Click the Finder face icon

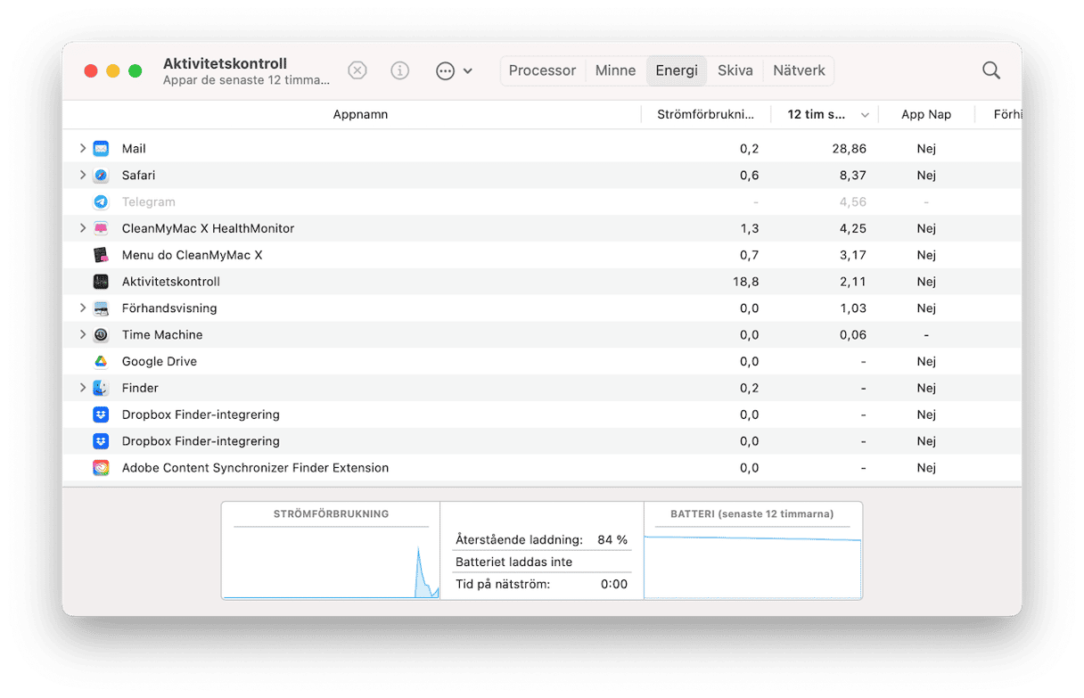pos(101,388)
